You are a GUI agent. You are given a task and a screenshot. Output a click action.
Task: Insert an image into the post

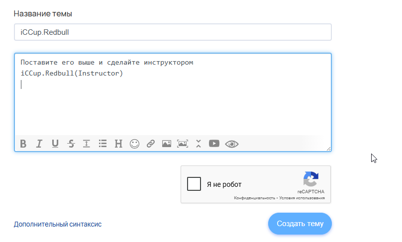click(166, 144)
